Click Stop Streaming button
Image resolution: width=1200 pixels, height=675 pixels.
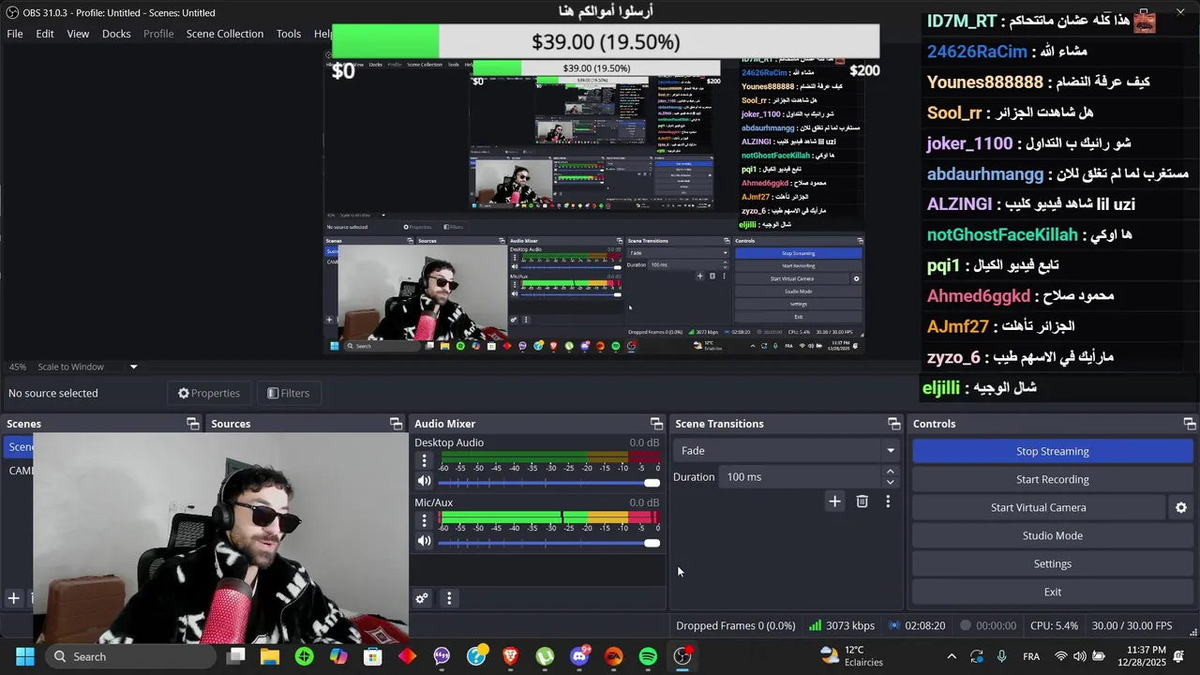tap(1052, 451)
